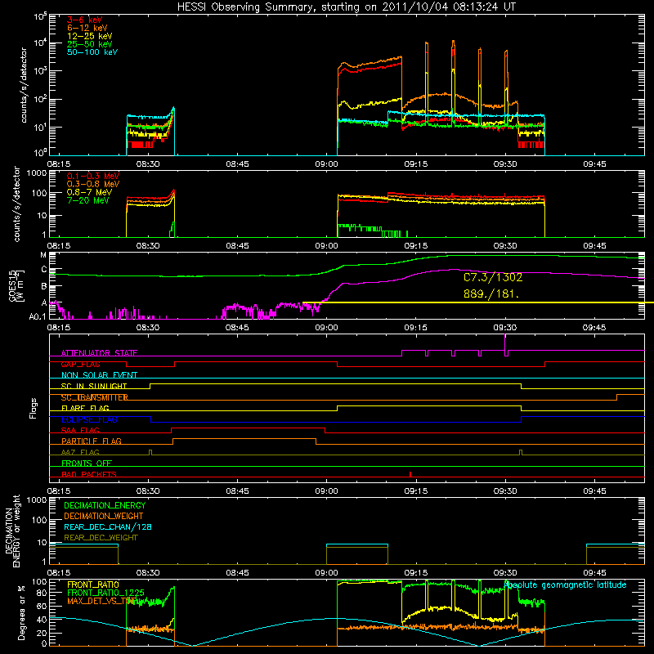Image resolution: width=654 pixels, height=654 pixels.
Task: Click the REAR_DEC_WEIGHT legend entry
Action: [101, 538]
